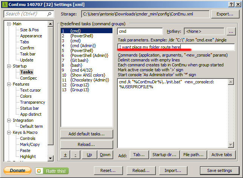Image resolution: width=243 pixels, height=178 pixels.
Task: Select Controls under Keys & Macro
Action: [28, 139]
